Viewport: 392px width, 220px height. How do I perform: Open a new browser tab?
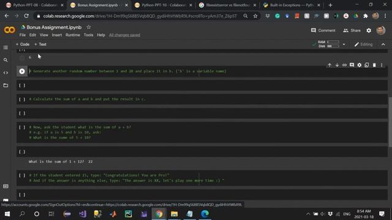click(x=330, y=5)
